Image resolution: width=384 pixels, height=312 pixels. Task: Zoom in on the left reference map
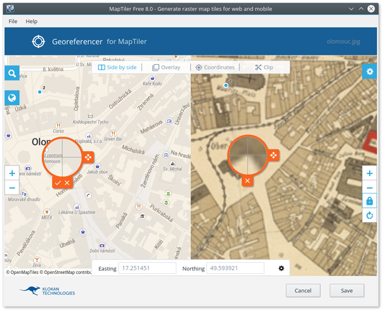coord(12,173)
